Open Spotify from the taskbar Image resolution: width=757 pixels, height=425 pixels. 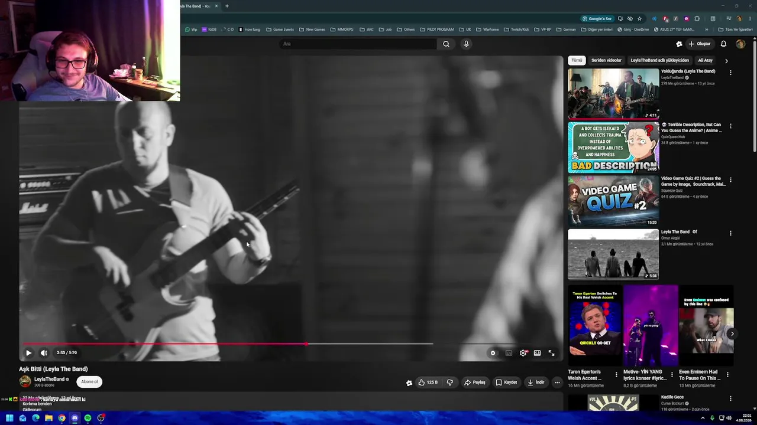pyautogui.click(x=88, y=418)
